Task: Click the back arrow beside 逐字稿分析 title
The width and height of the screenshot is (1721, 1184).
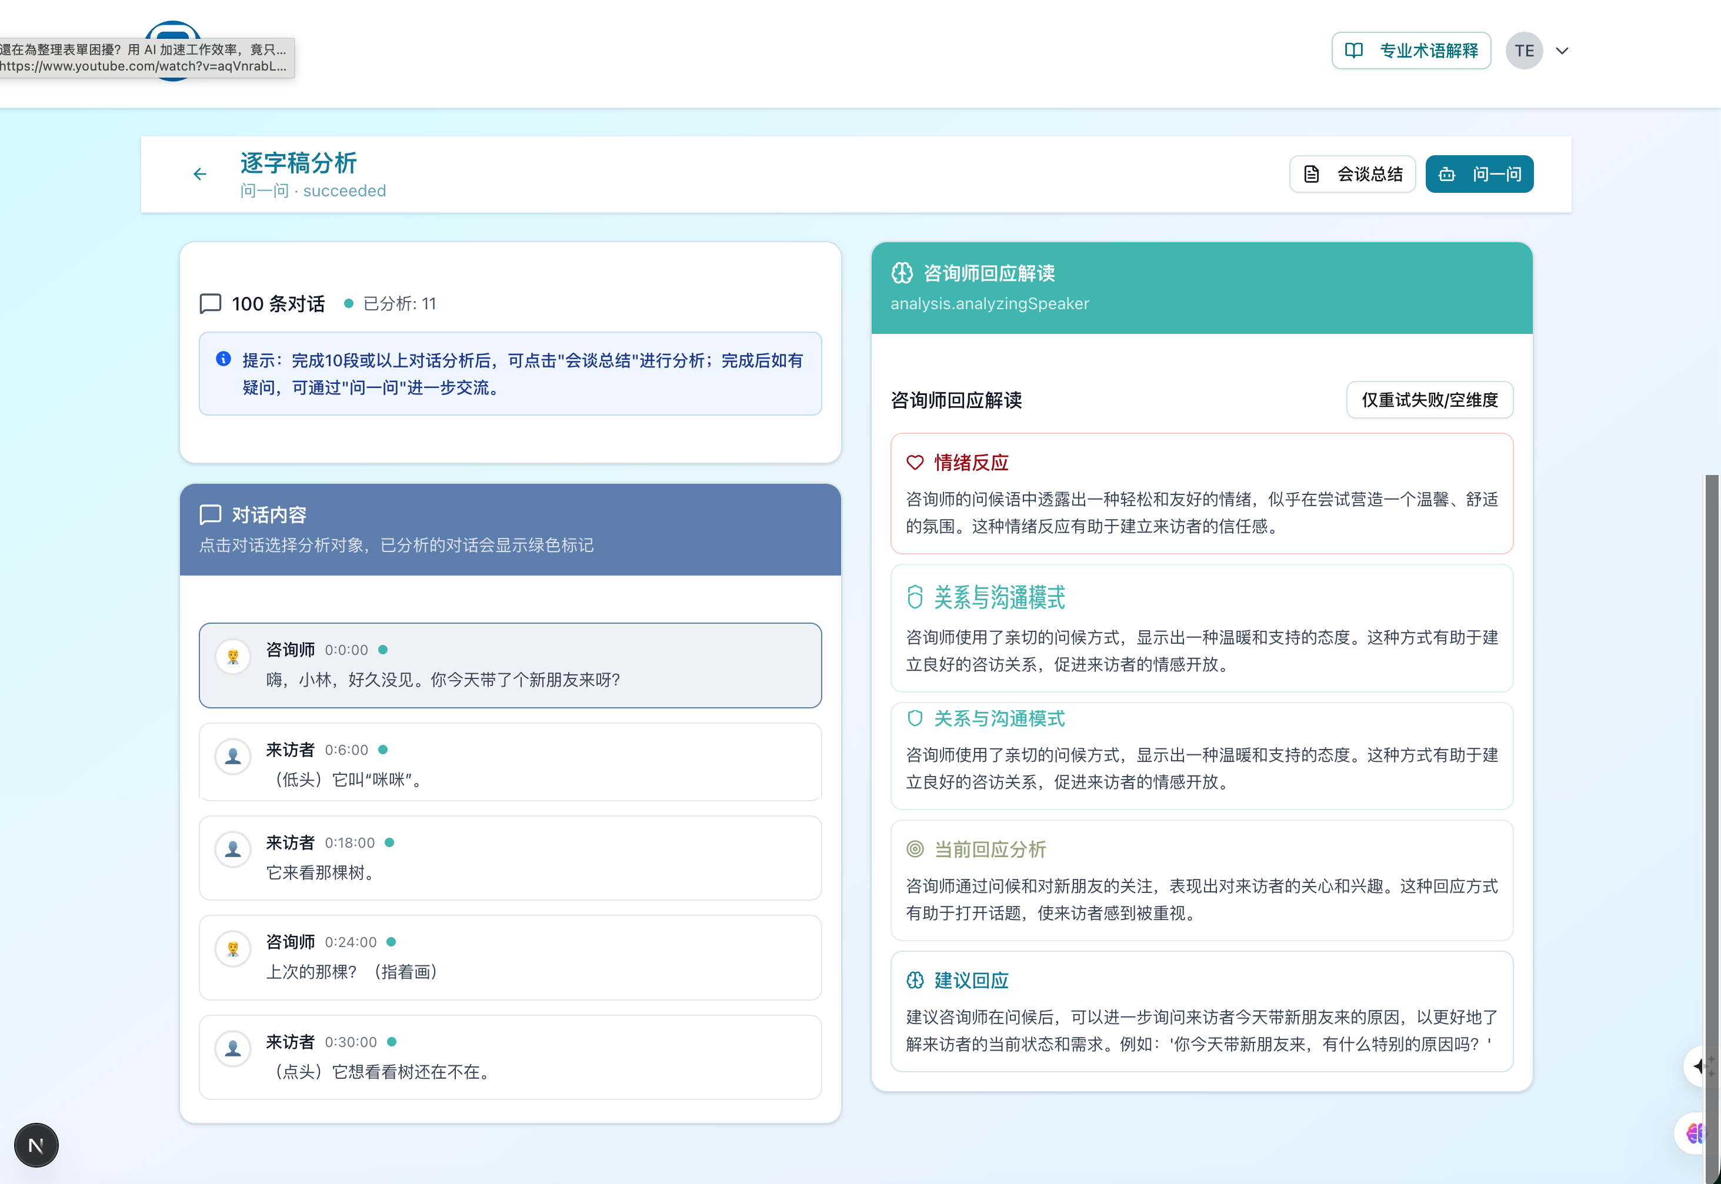Action: (199, 173)
